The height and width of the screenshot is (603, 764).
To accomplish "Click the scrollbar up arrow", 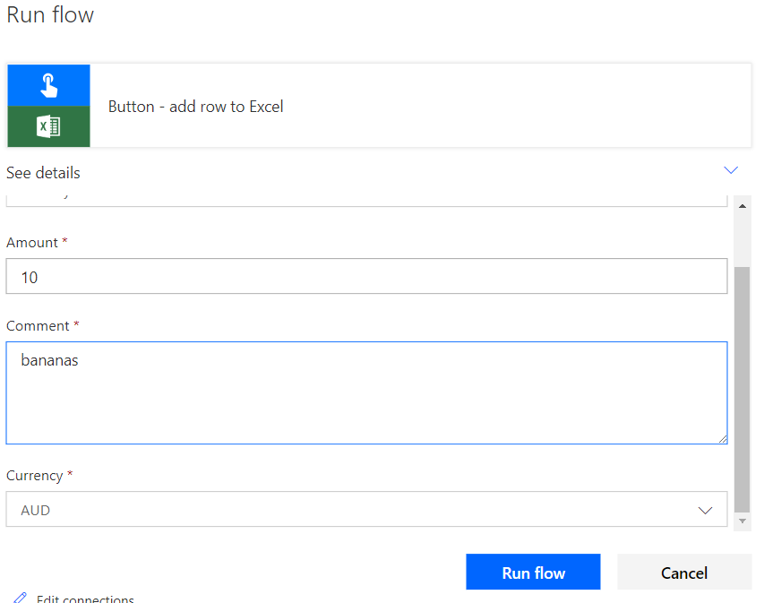I will click(742, 206).
